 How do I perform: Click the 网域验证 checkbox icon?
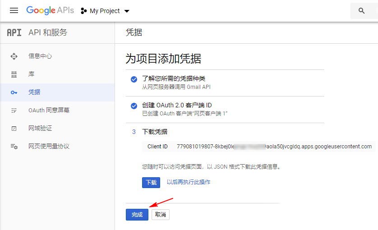click(x=14, y=129)
